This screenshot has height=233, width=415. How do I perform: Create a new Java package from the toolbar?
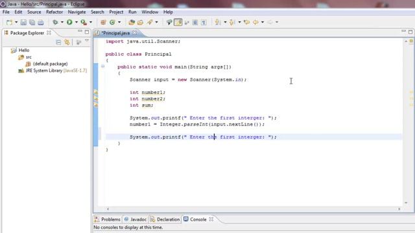coord(103,23)
